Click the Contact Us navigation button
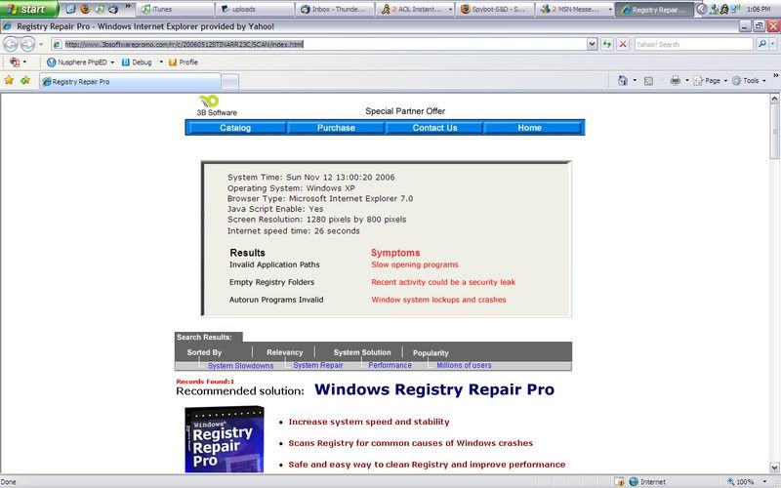The height and width of the screenshot is (488, 781). click(x=434, y=128)
